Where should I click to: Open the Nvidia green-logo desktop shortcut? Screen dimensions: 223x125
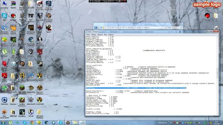tap(13, 40)
